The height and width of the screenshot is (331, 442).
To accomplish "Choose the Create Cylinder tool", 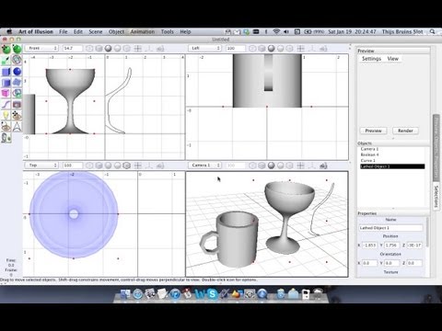I will coord(6,83).
